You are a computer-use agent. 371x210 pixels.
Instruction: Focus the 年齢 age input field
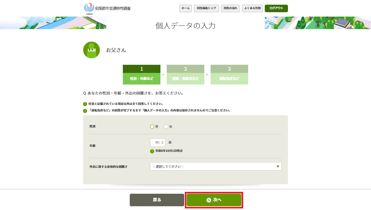[158, 143]
